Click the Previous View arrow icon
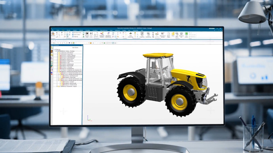 click(87, 33)
